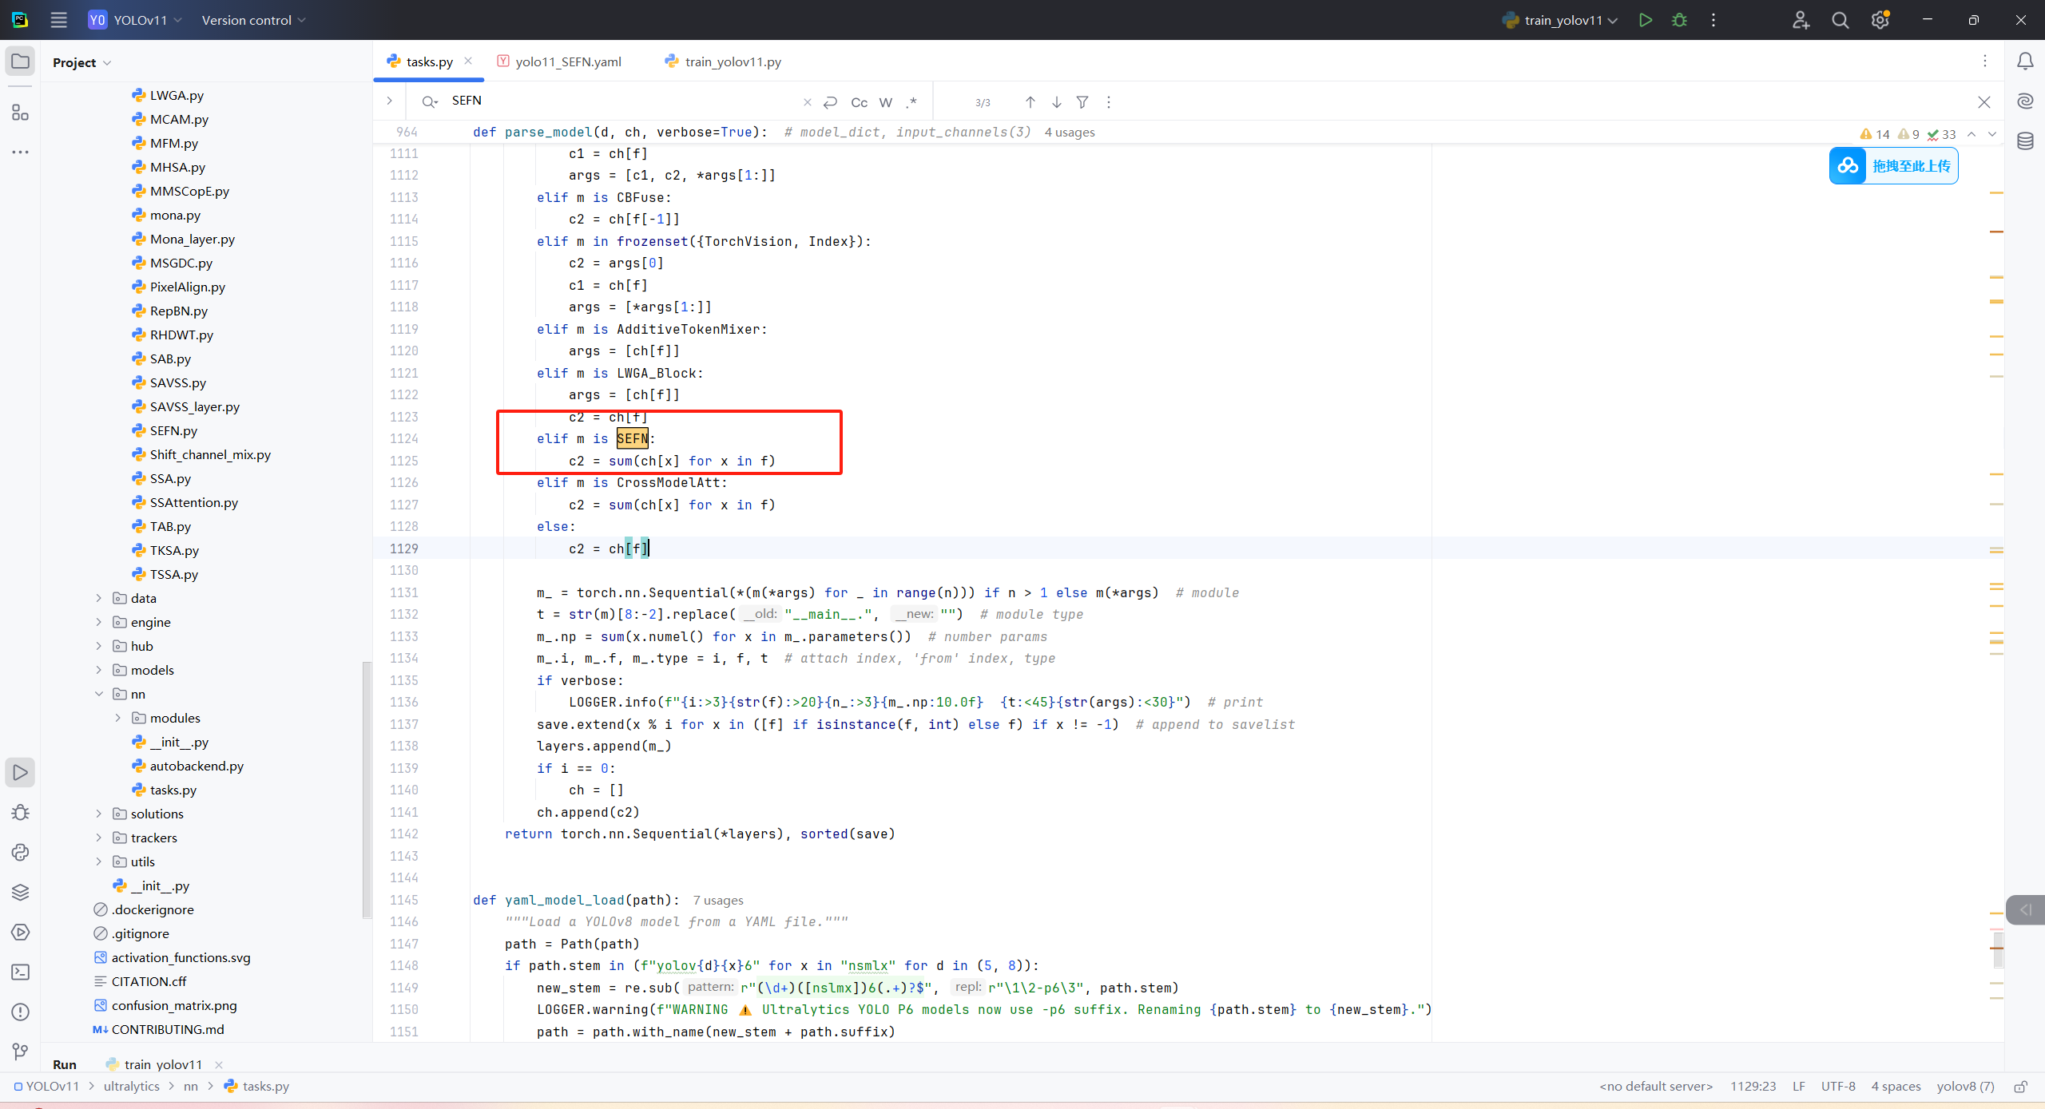Open the Version control menu
This screenshot has height=1109, width=2045.
(x=253, y=20)
